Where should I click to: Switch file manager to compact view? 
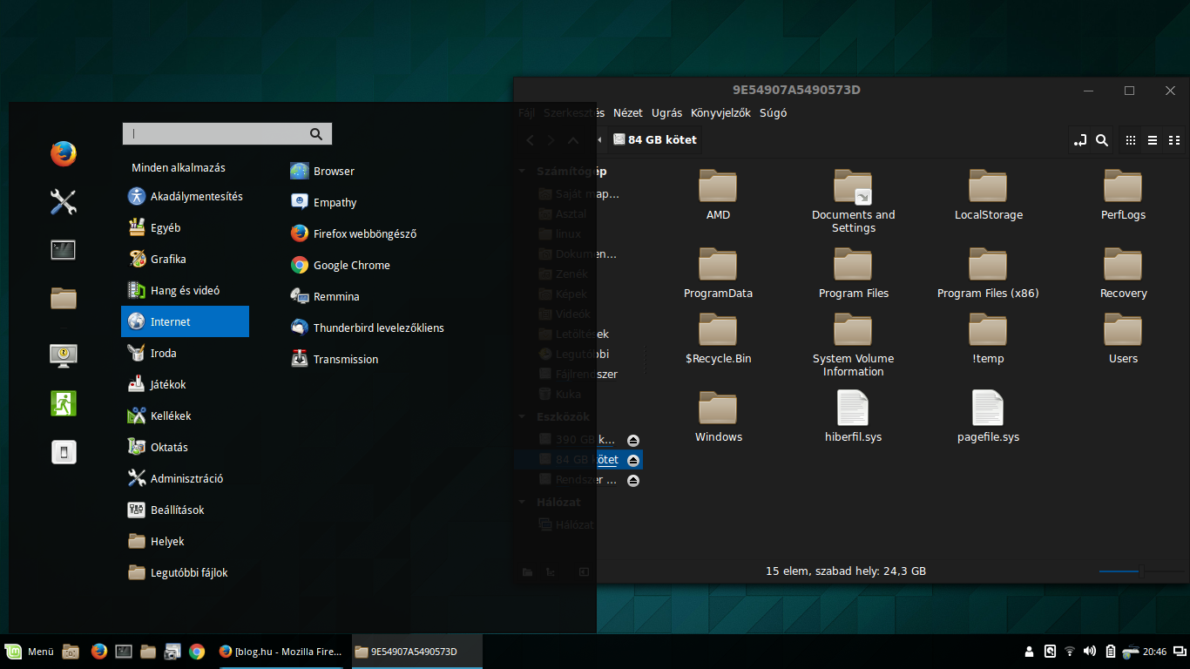[1174, 139]
